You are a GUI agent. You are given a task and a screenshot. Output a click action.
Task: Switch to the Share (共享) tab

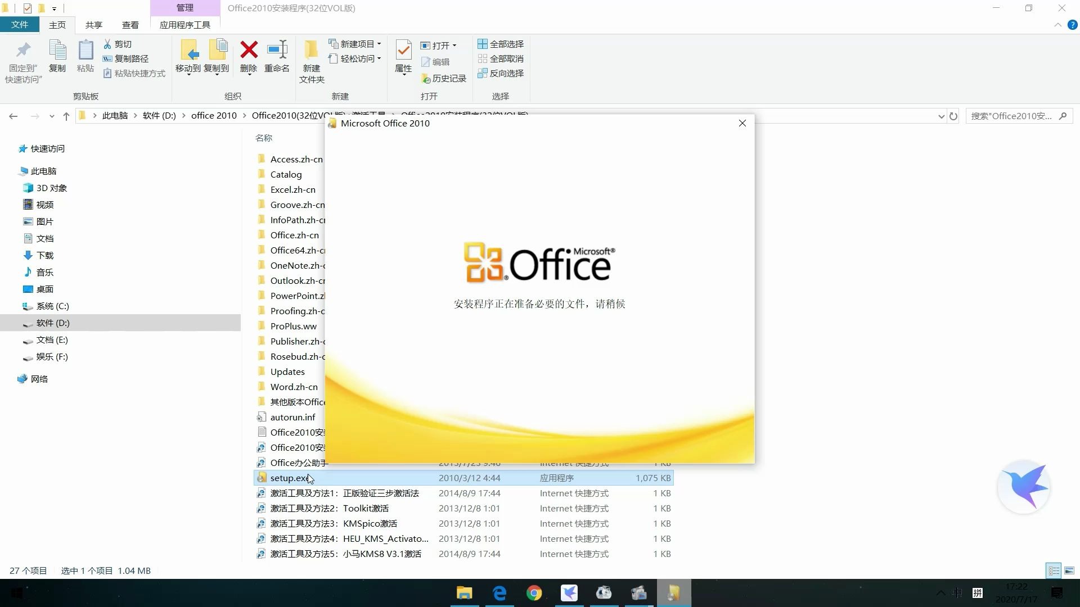click(94, 25)
